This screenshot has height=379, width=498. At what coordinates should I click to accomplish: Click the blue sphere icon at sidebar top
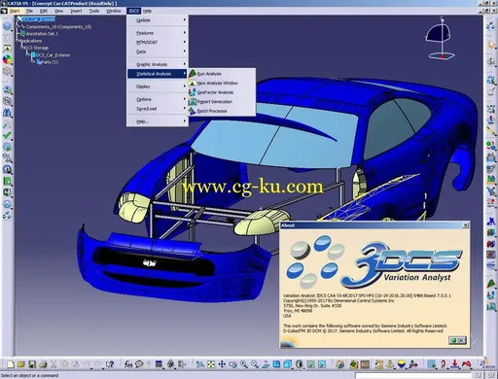coord(7,26)
